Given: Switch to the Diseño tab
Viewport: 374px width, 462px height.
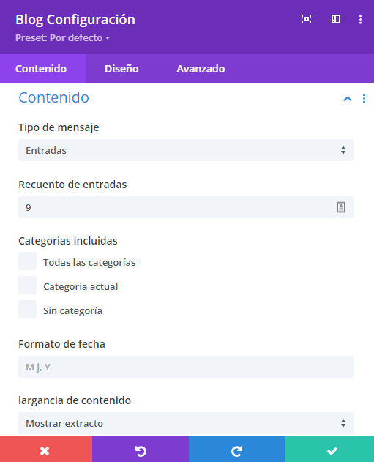Looking at the screenshot, I should click(x=121, y=69).
